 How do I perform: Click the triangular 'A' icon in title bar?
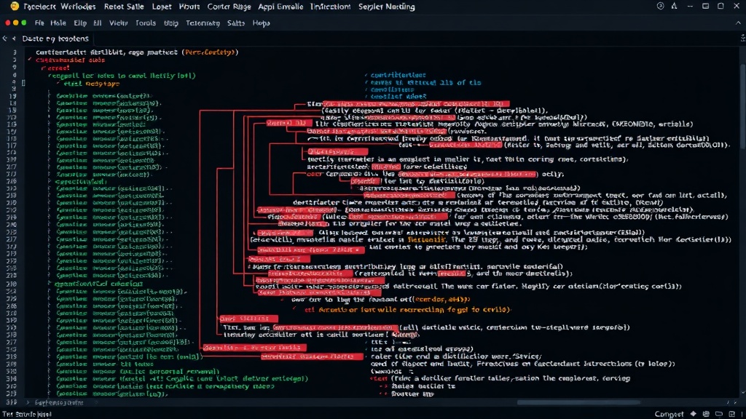coord(674,6)
